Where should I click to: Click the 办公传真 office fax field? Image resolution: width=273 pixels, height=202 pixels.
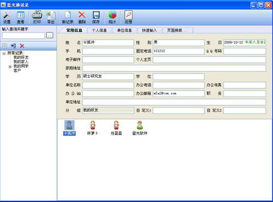click(244, 85)
